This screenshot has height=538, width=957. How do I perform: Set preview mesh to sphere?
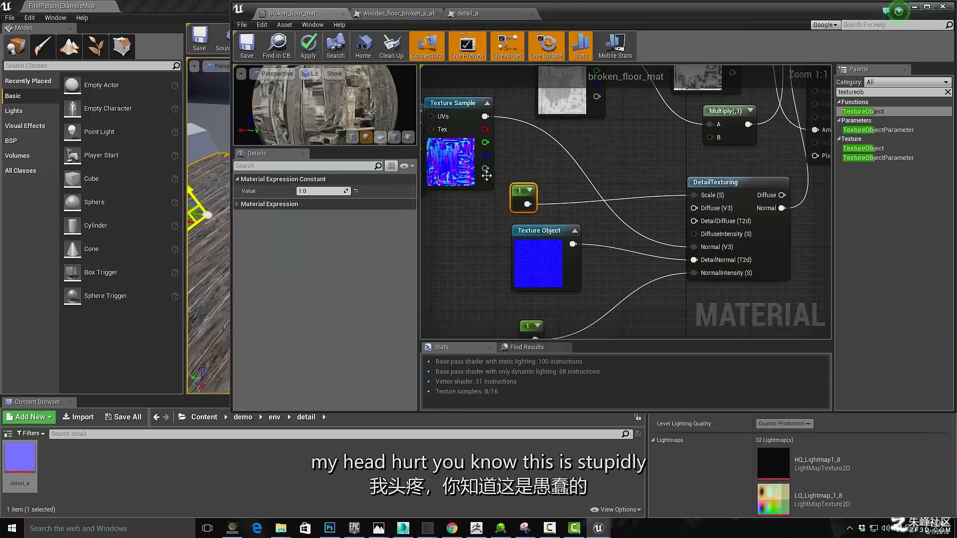click(366, 137)
